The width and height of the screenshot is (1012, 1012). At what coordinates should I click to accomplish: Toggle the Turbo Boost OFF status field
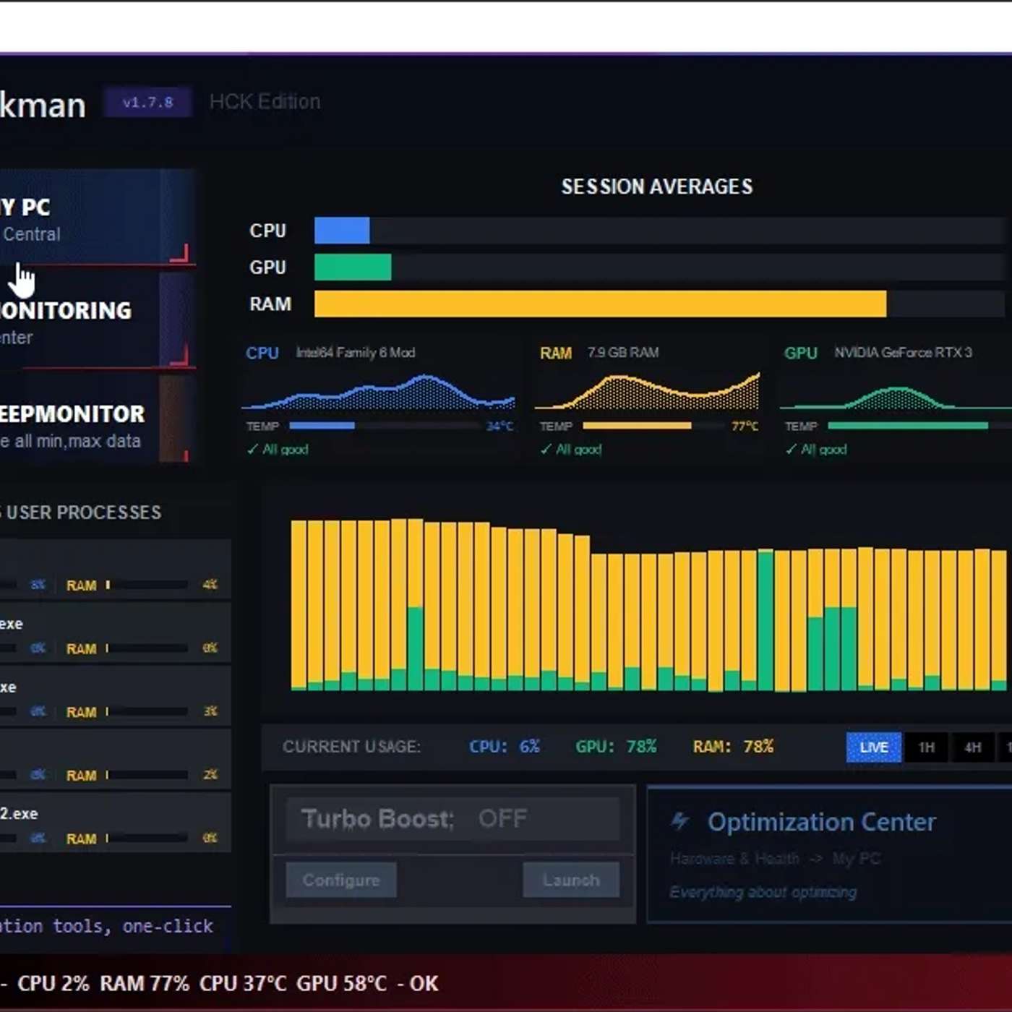coord(453,819)
